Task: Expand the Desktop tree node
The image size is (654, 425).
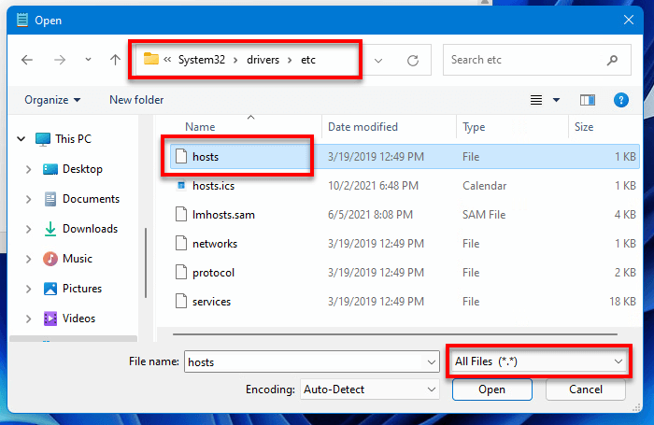Action: coord(28,169)
